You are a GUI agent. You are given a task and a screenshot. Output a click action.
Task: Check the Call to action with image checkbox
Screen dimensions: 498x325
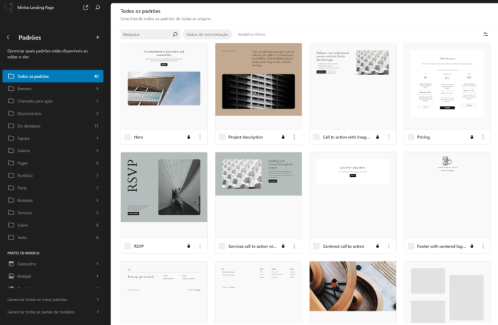coord(316,137)
